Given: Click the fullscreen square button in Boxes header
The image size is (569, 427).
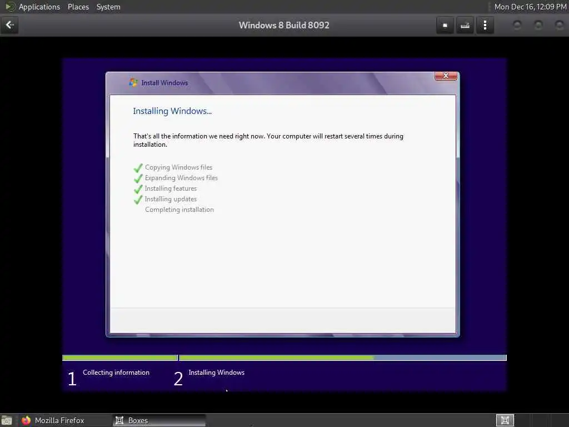Looking at the screenshot, I should pyautogui.click(x=445, y=26).
